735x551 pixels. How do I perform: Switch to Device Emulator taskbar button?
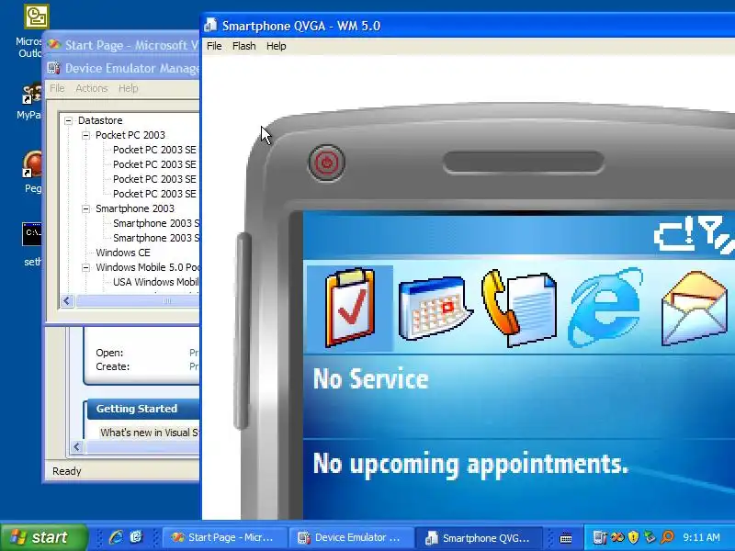(x=351, y=537)
